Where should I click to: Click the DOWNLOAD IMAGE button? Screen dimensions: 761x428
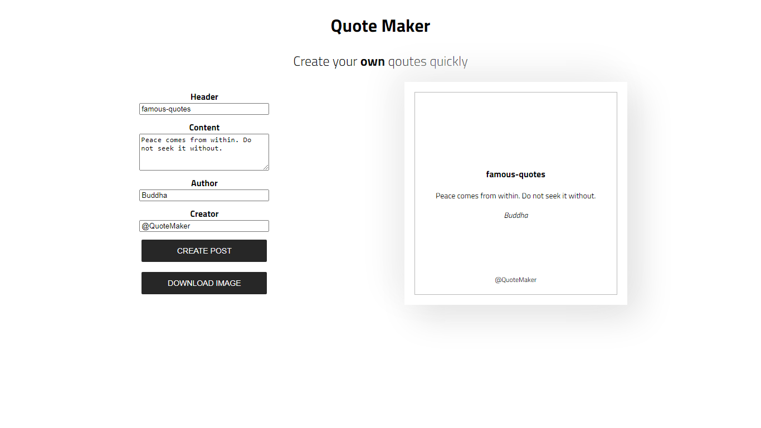204,283
